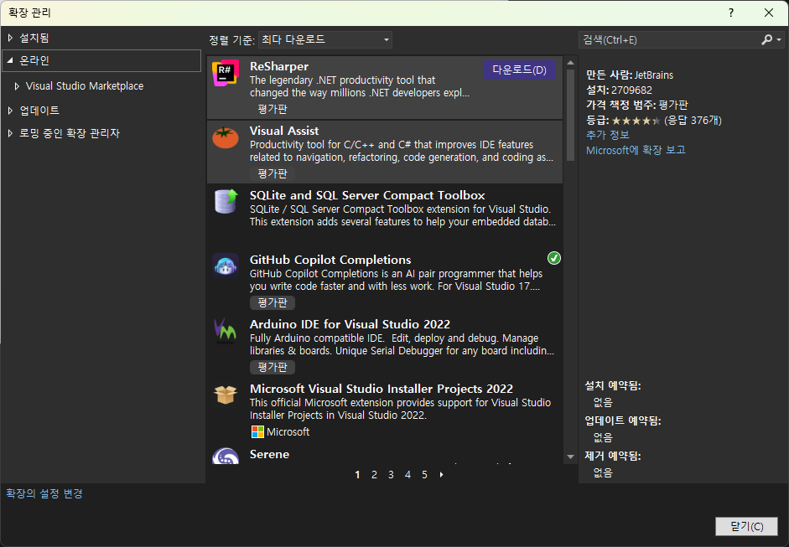Go to results page 2
The width and height of the screenshot is (789, 547).
coord(374,475)
